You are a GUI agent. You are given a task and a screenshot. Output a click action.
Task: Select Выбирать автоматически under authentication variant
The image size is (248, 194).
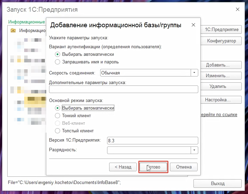click(x=58, y=54)
